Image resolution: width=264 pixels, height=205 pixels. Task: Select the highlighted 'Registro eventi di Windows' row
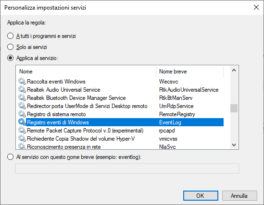[121, 122]
